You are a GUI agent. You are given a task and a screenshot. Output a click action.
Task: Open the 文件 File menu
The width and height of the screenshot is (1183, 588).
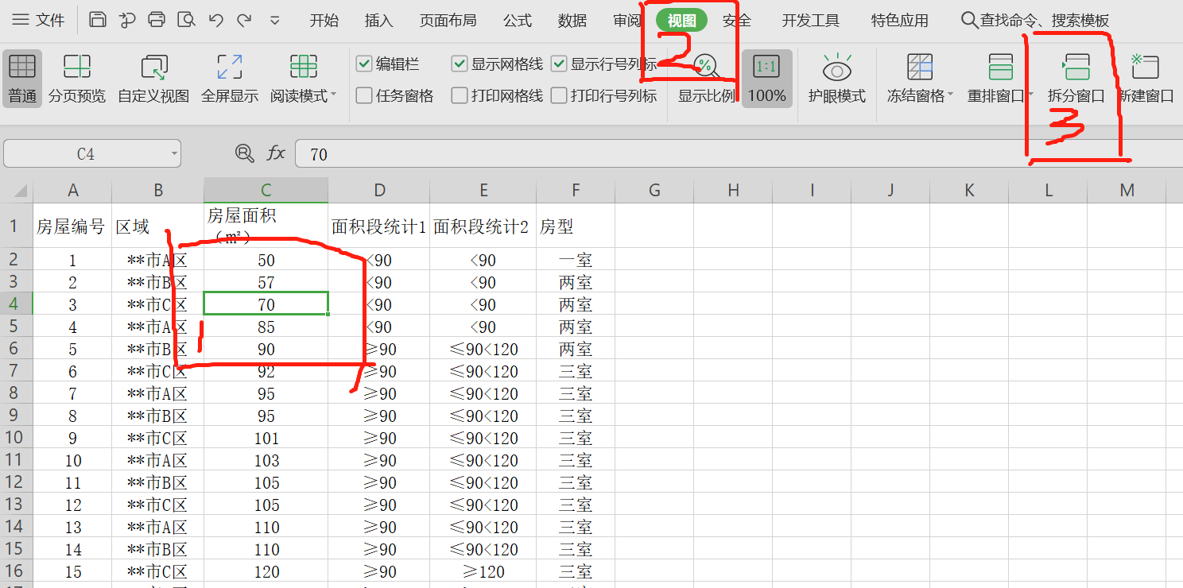[39, 21]
